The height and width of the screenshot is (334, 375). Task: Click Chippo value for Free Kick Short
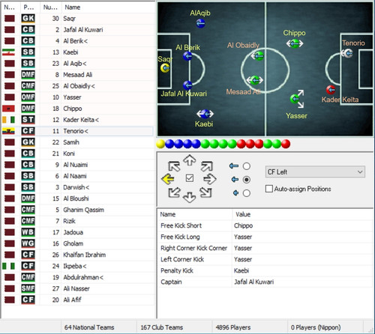coord(244,225)
